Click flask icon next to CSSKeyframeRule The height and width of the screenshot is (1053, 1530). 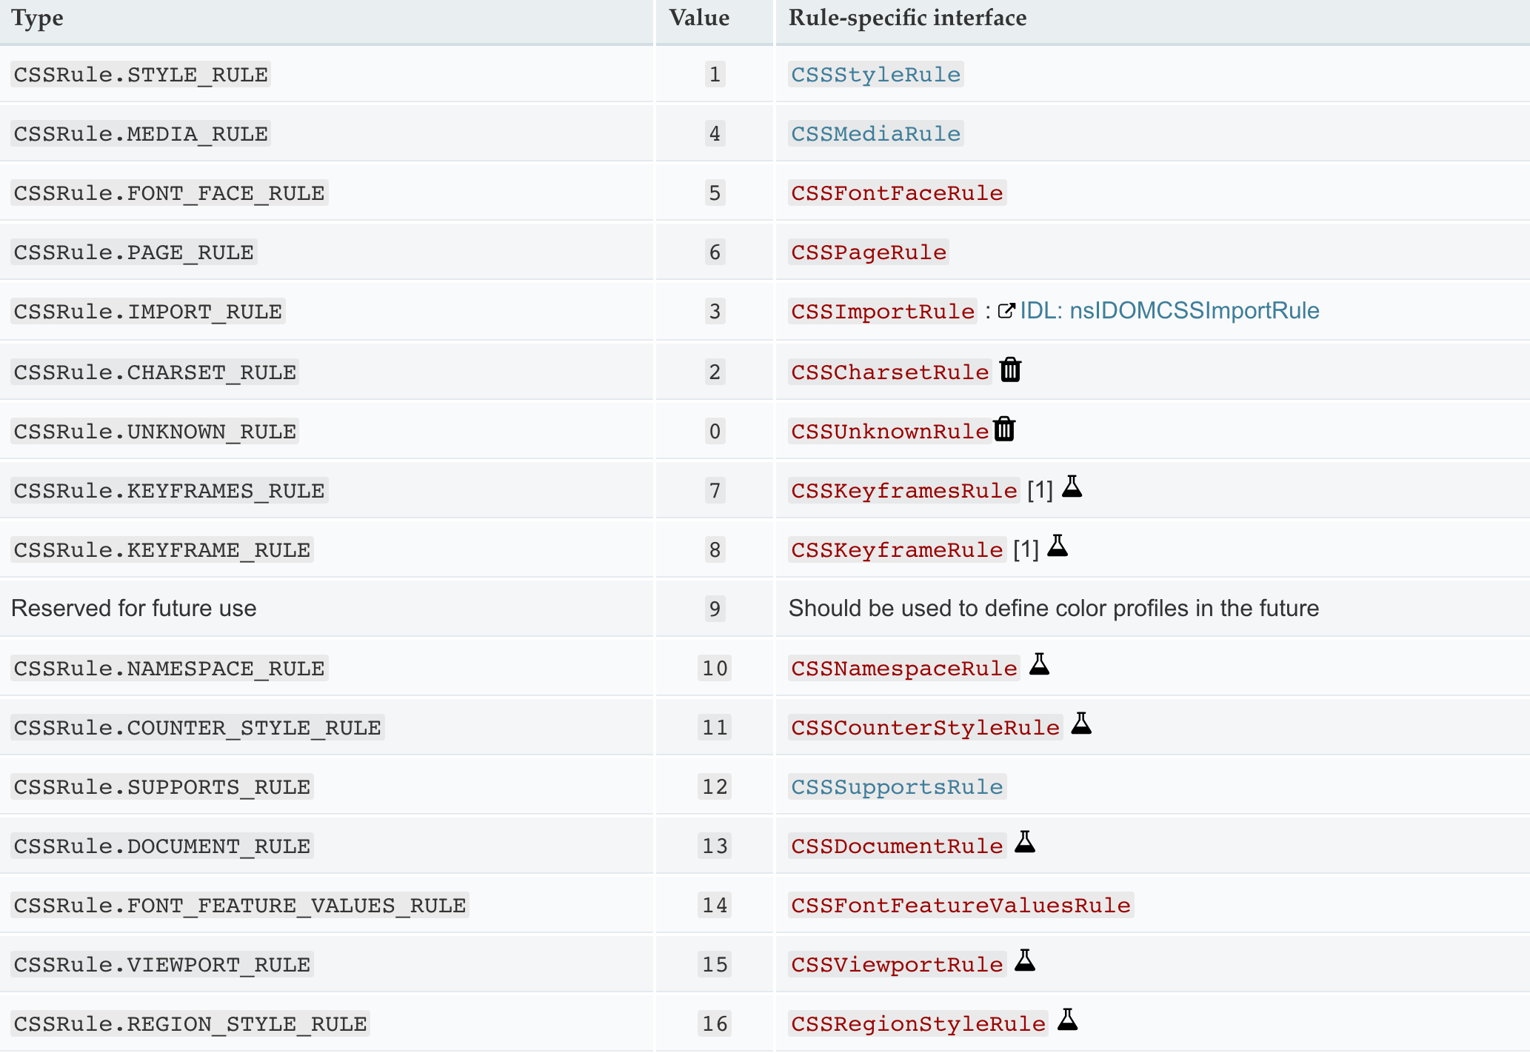pyautogui.click(x=1058, y=546)
